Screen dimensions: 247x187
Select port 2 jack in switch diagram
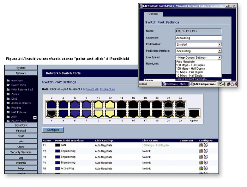click(52, 105)
